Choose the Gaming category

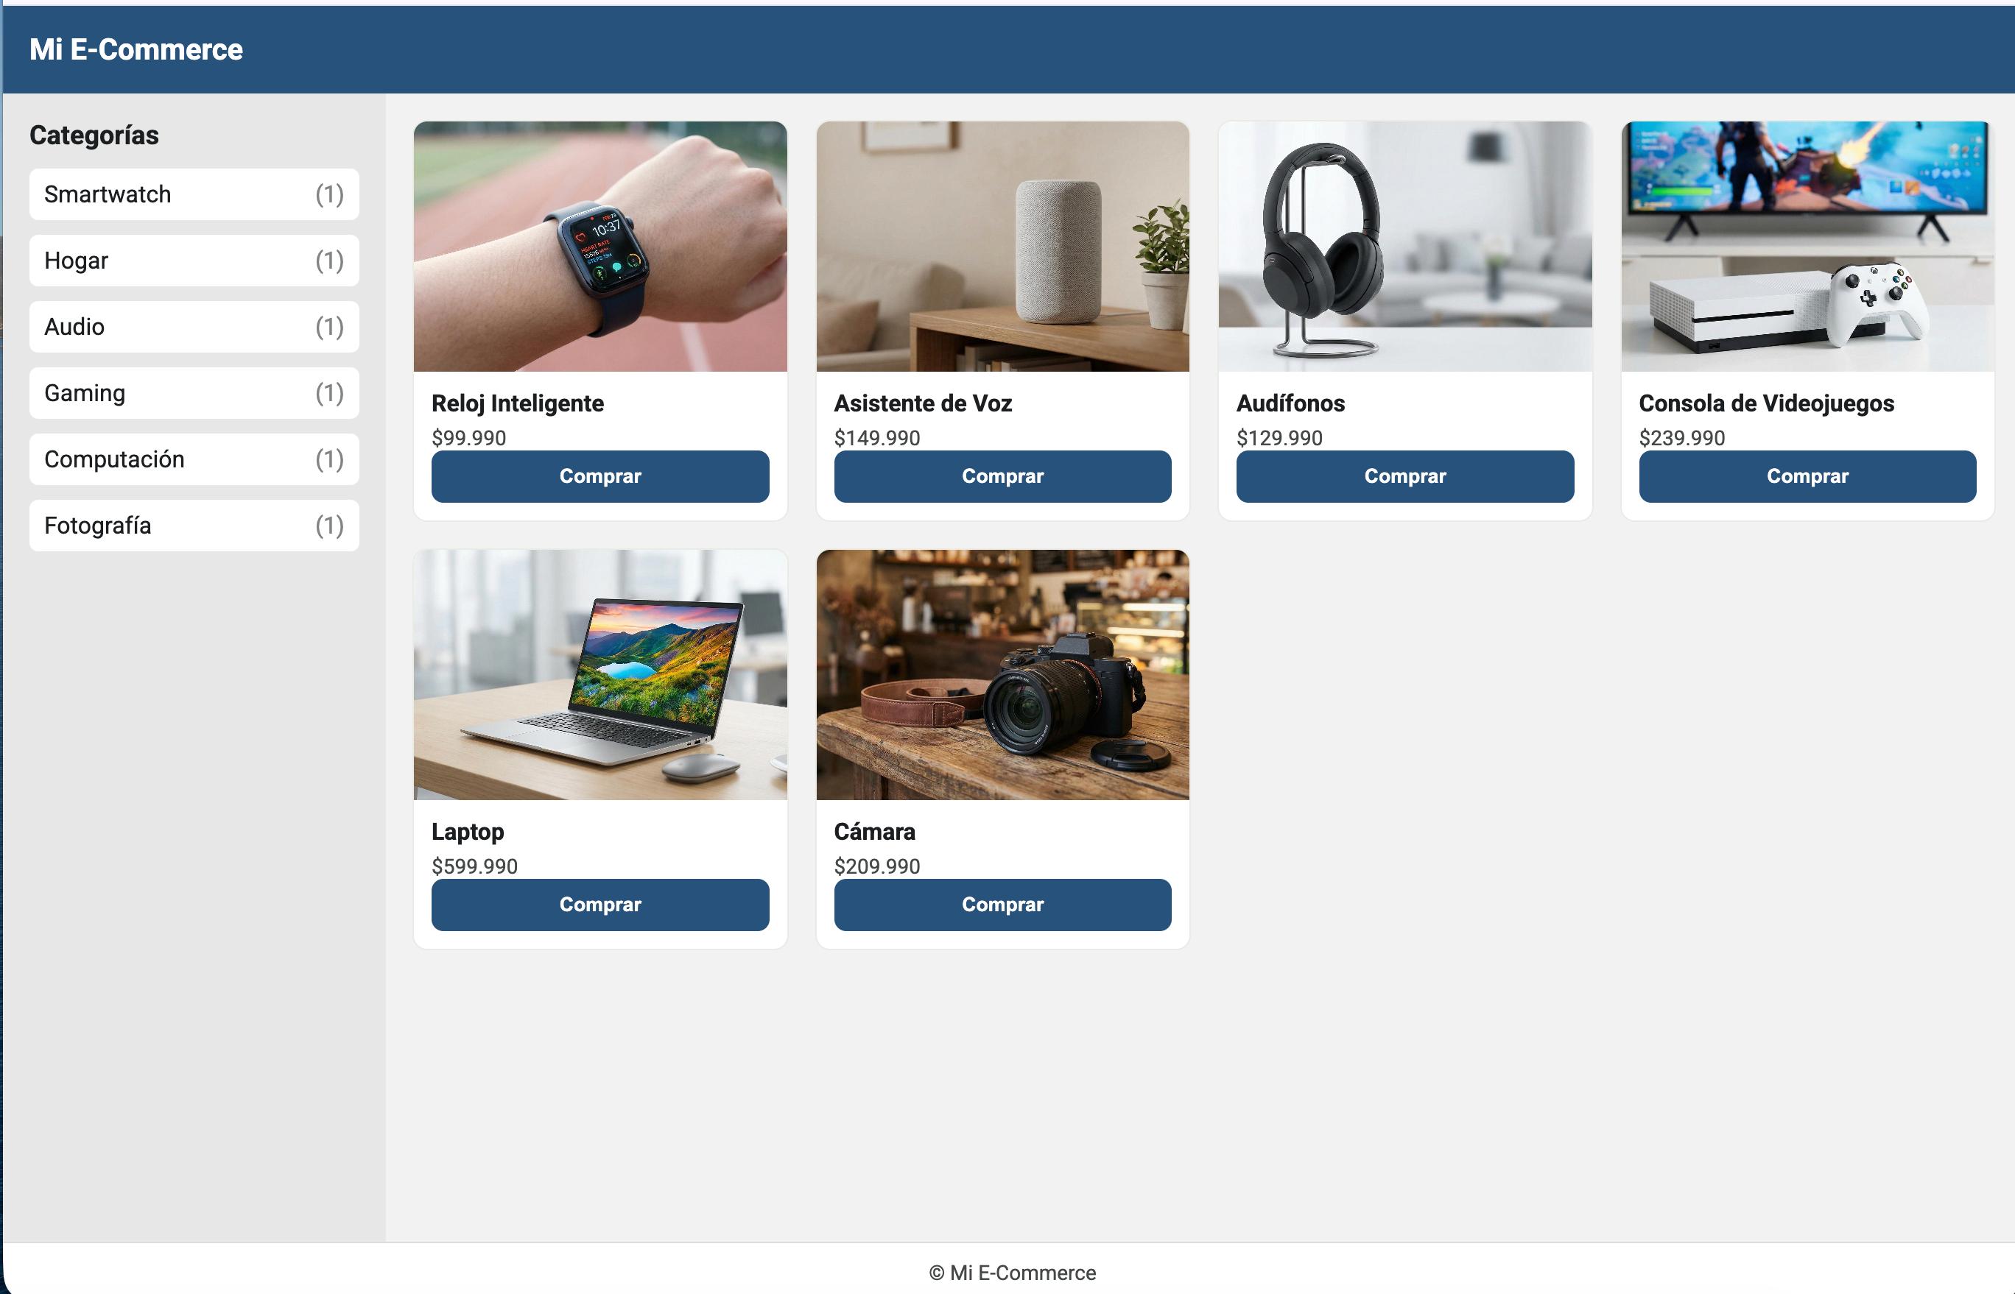click(x=194, y=393)
